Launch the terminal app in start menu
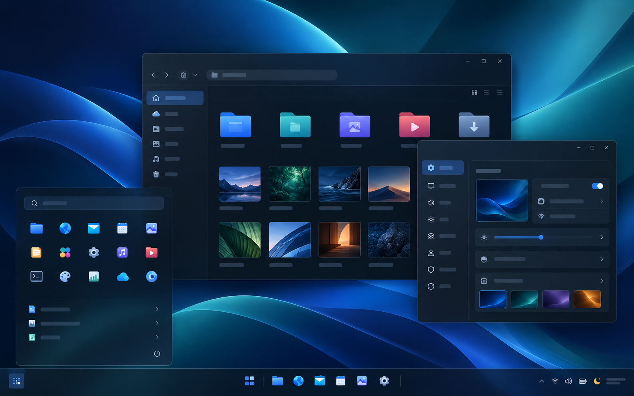Screen dimensions: 634x396 click(x=36, y=276)
